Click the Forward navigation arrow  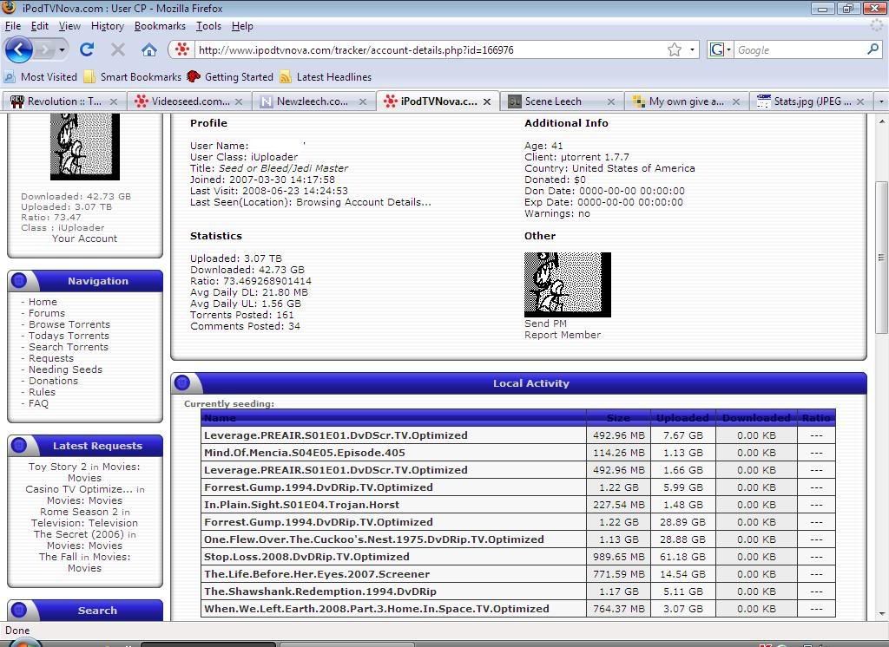[43, 49]
